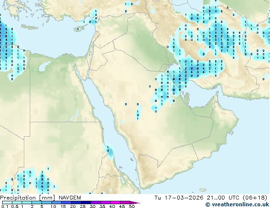Image resolution: width=270 pixels, height=208 pixels.
Task: Select the 5–10 mm legend color box
Action: coord(46,202)
